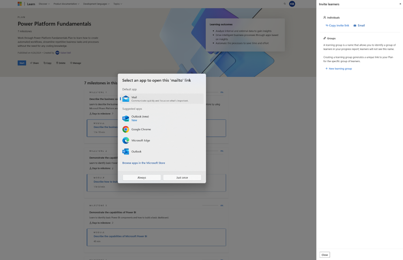Click the KB profile avatar
The width and height of the screenshot is (403, 260).
click(292, 4)
